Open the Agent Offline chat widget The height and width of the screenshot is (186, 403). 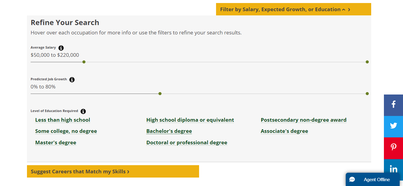(x=372, y=180)
